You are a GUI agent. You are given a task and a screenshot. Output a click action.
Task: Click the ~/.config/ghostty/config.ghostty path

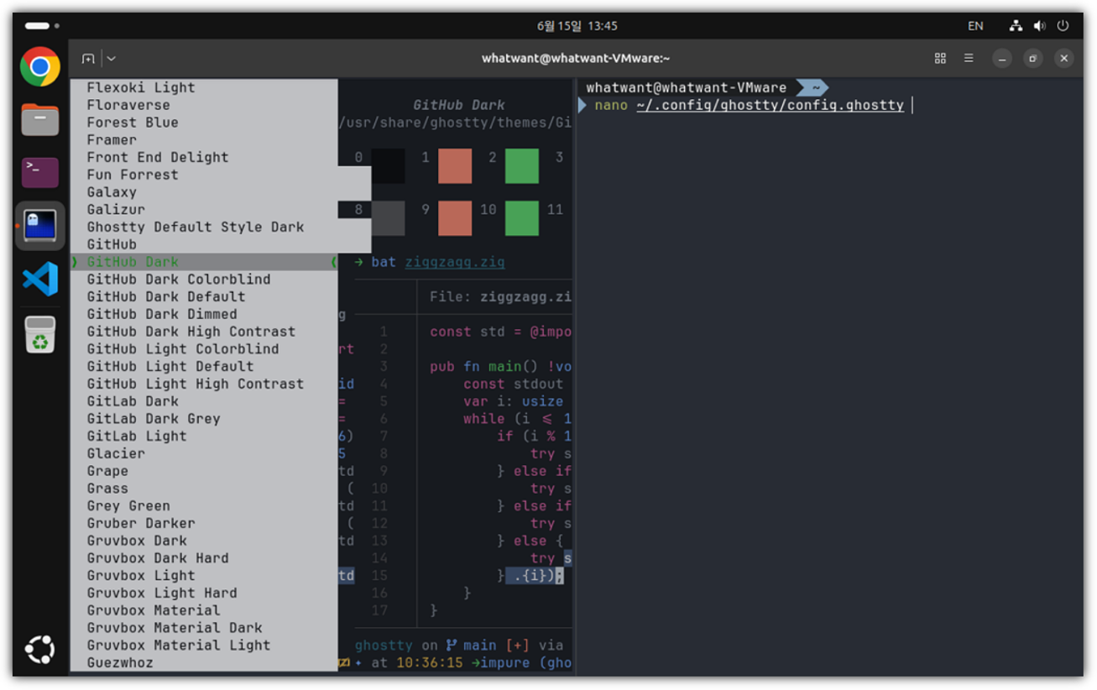771,106
